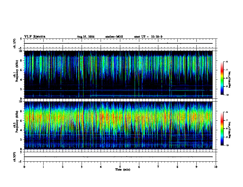Click the Aug. 25, 2026 date label
This screenshot has height=187, width=243.
tap(86, 37)
